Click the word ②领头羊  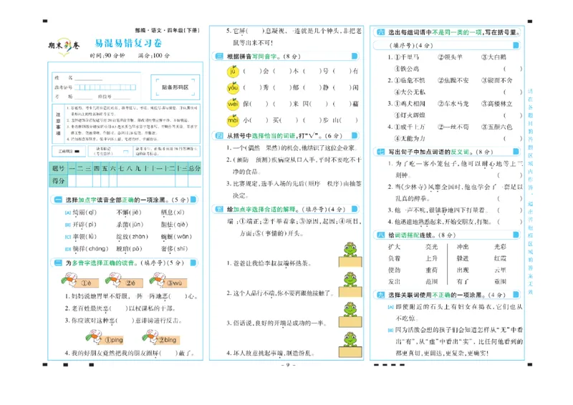(x=450, y=57)
